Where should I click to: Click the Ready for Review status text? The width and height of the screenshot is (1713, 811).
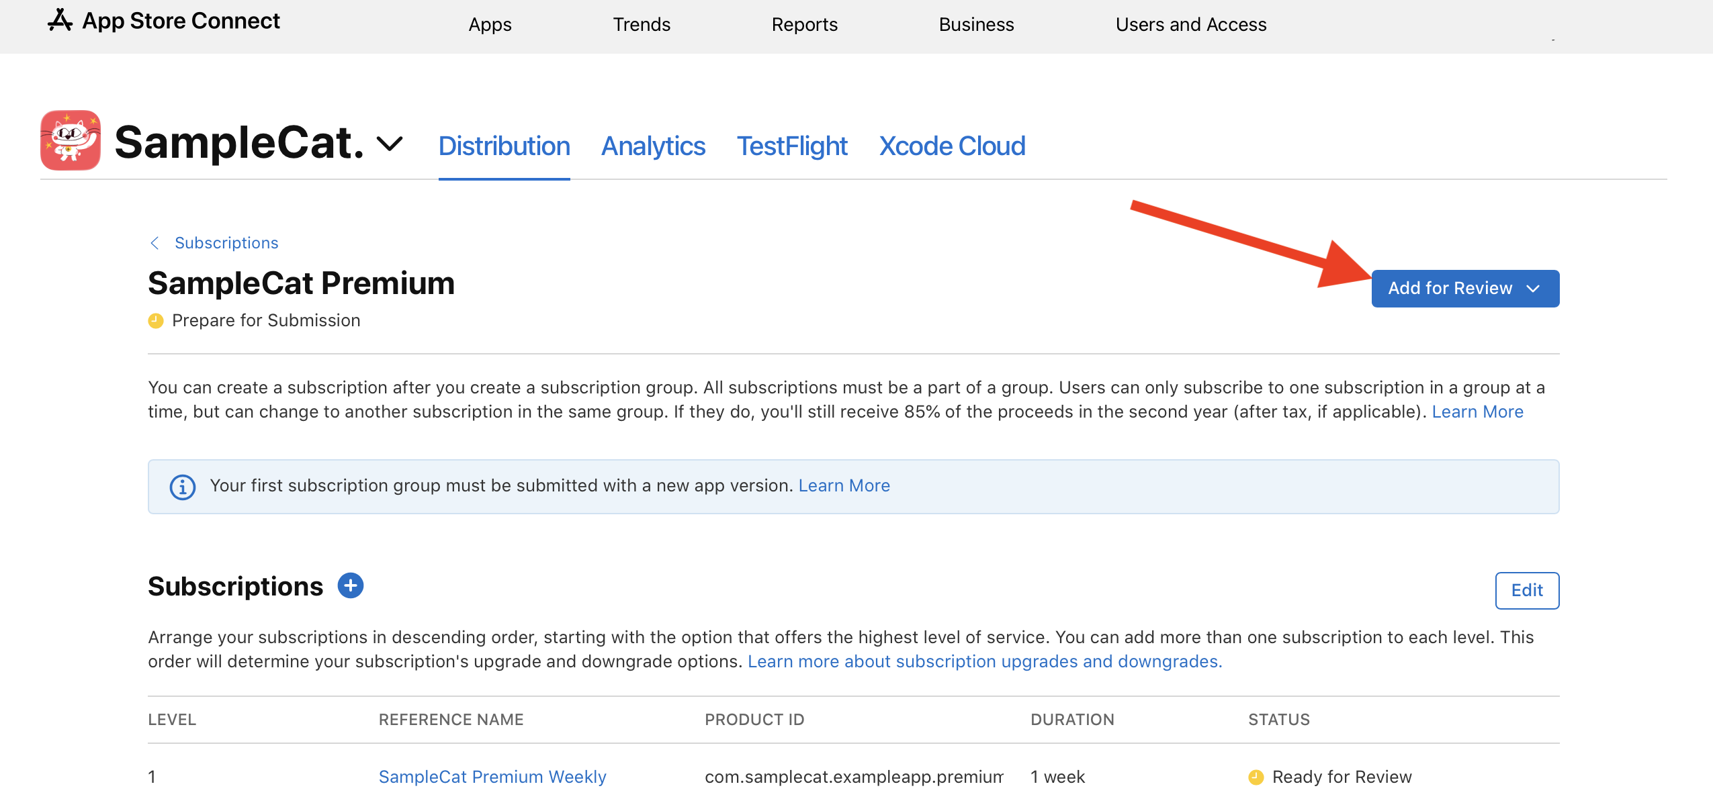(1342, 777)
